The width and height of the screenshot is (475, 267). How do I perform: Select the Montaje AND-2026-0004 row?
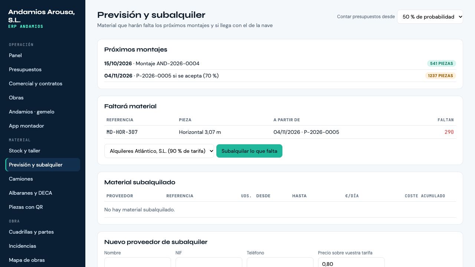coord(280,63)
